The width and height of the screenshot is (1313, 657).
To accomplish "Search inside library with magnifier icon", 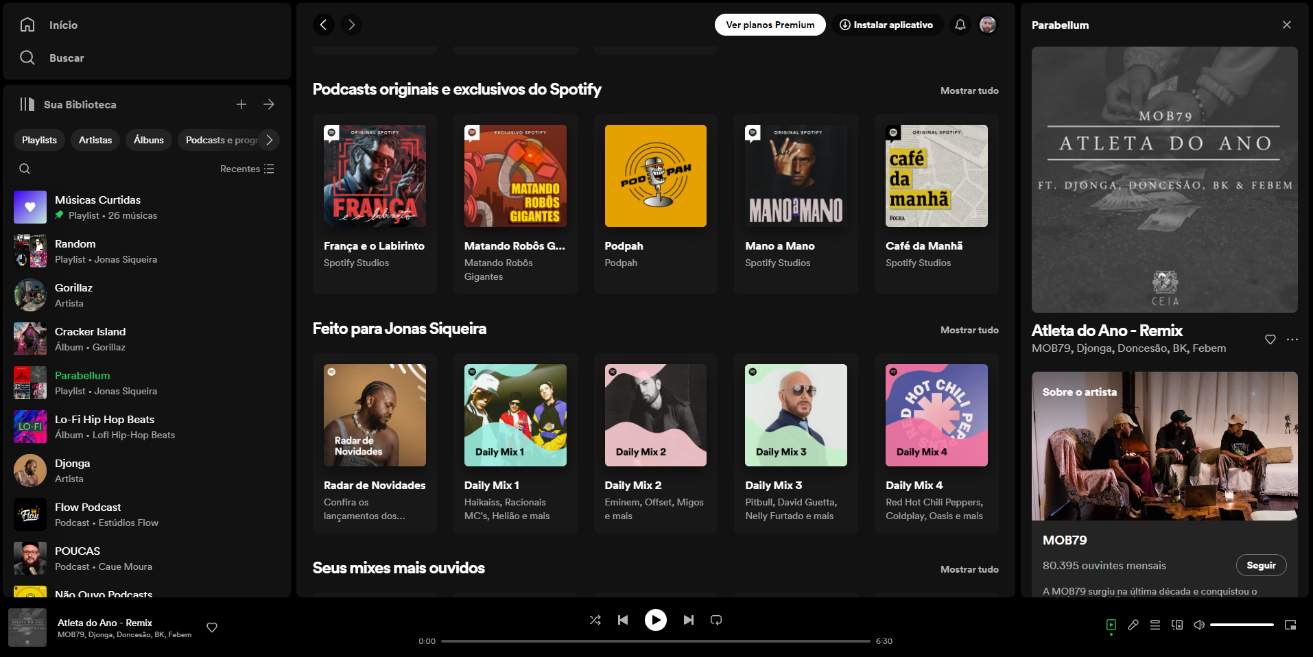I will (25, 169).
